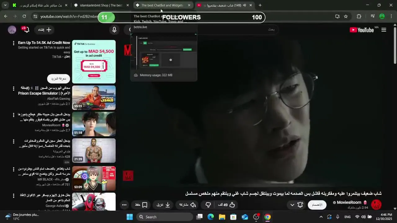Save the video to playlist (حفظ)
Image resolution: width=397 pixels, height=223 pixels.
pos(141,205)
